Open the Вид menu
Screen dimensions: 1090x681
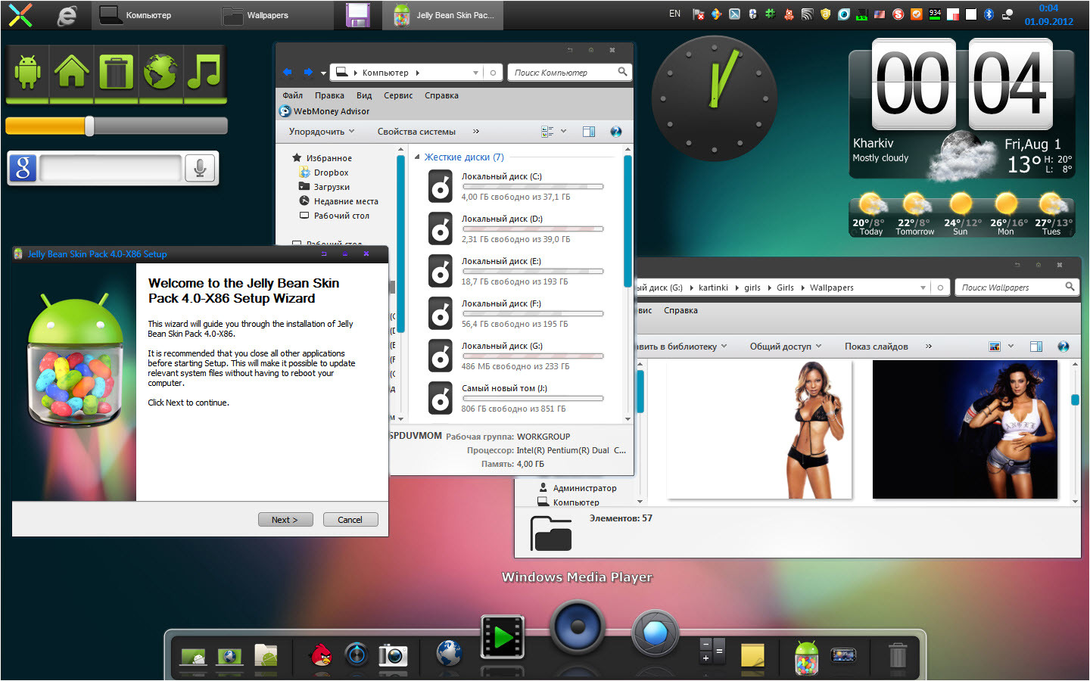(364, 95)
